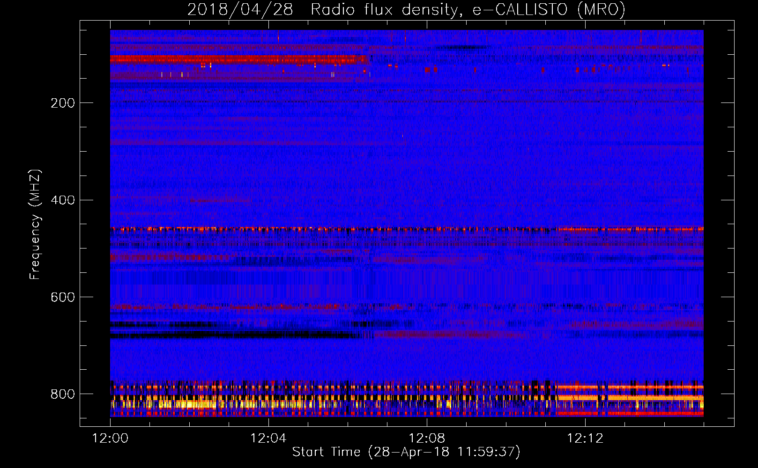Click the "800" frequency tick label
758x468 pixels.
[x=63, y=395]
